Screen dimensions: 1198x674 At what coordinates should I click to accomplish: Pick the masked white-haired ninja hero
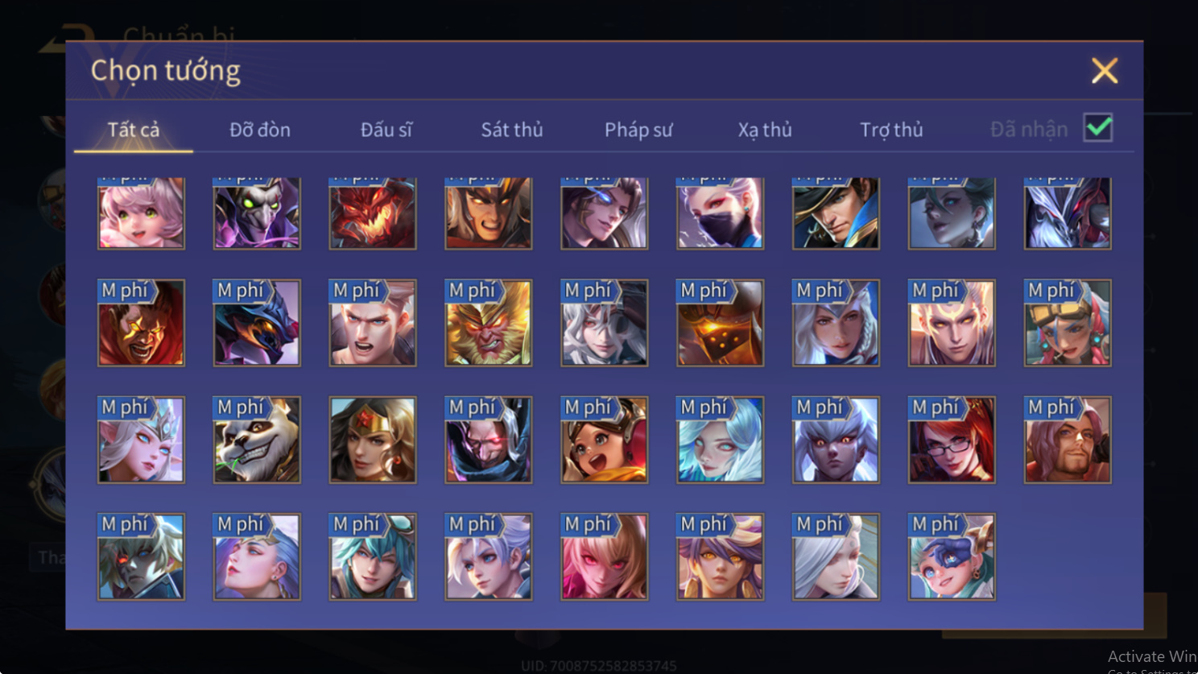721,213
